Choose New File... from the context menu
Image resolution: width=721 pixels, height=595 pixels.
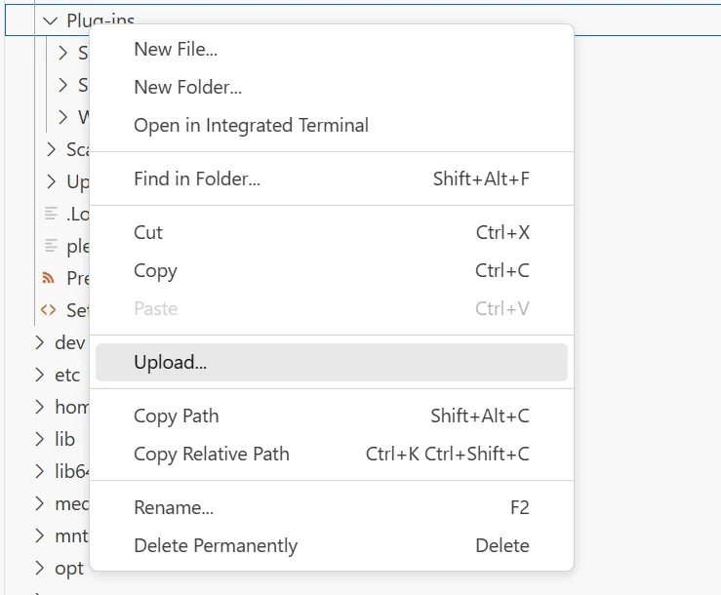[x=176, y=50]
